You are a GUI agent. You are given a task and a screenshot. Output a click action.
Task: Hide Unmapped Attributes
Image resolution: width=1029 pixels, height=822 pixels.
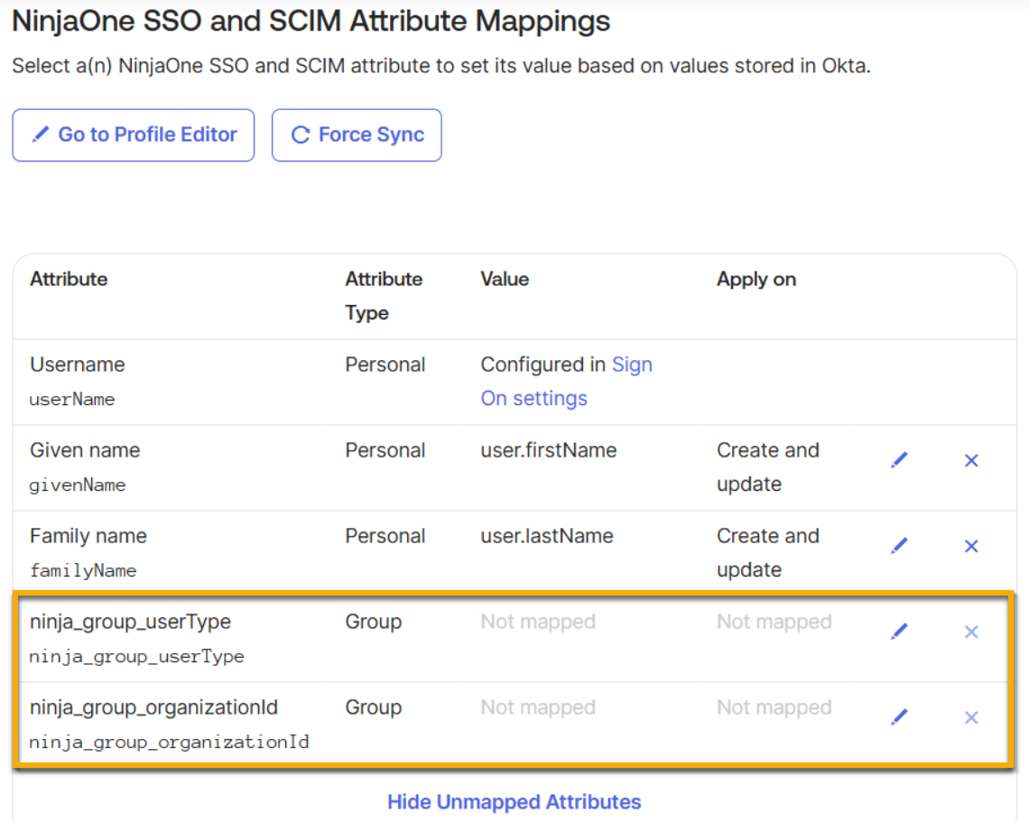[514, 801]
